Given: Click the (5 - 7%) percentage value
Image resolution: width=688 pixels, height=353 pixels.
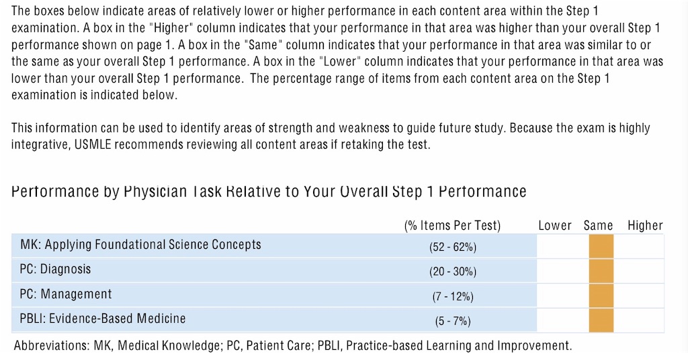Looking at the screenshot, I should point(453,321).
